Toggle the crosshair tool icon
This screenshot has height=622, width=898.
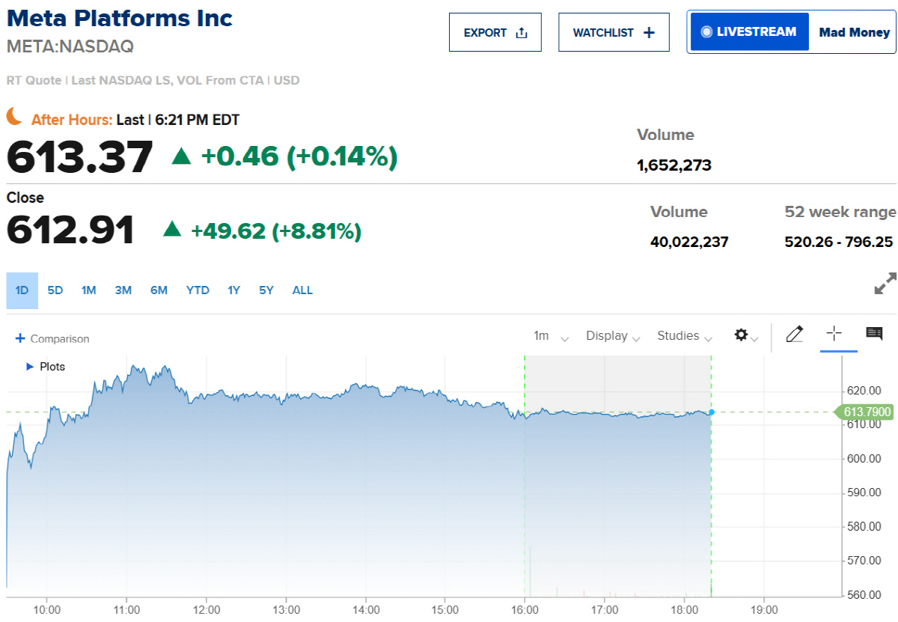(834, 334)
